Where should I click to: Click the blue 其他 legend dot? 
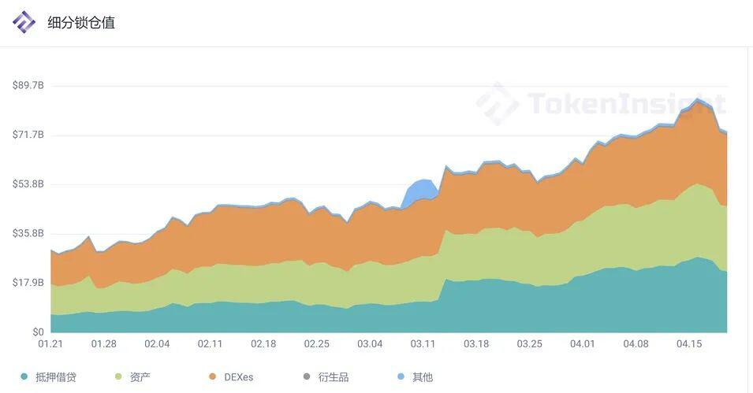[x=401, y=376]
